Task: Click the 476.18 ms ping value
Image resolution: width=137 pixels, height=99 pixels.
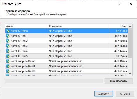Action: point(121,61)
